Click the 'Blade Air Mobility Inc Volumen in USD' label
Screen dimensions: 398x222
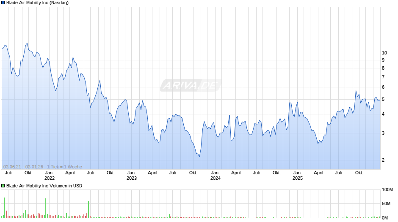pyautogui.click(x=44, y=186)
